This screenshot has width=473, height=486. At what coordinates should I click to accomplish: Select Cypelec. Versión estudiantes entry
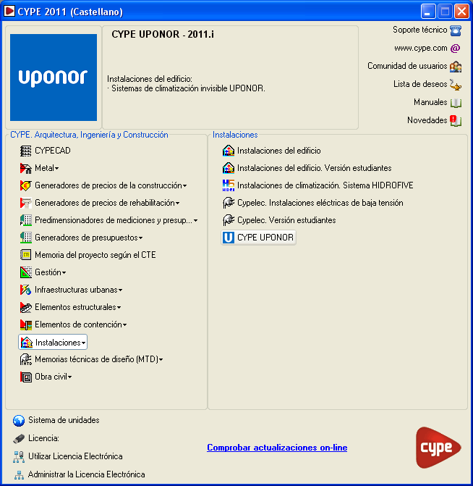coord(279,220)
